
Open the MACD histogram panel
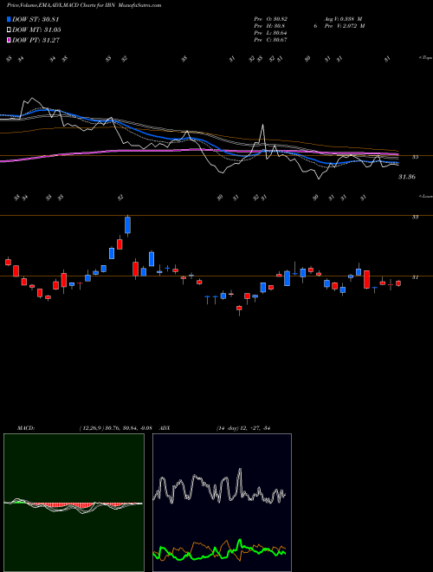pos(74,503)
